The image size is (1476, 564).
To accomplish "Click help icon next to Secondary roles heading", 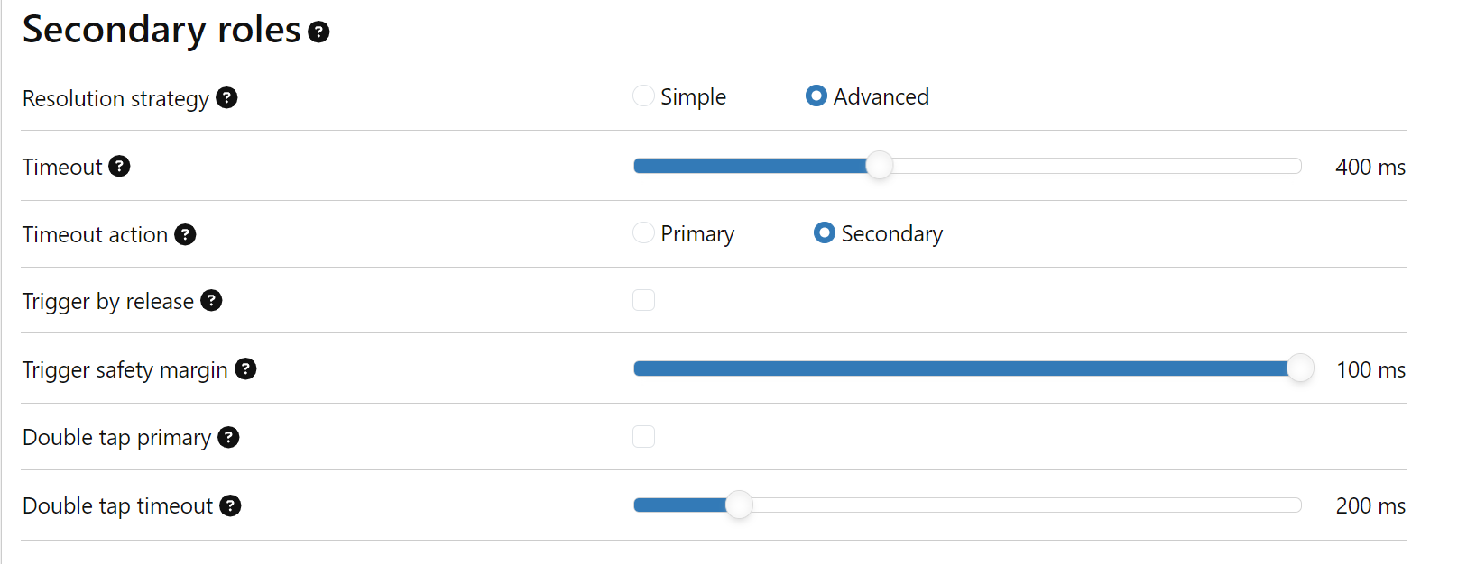I will (318, 32).
